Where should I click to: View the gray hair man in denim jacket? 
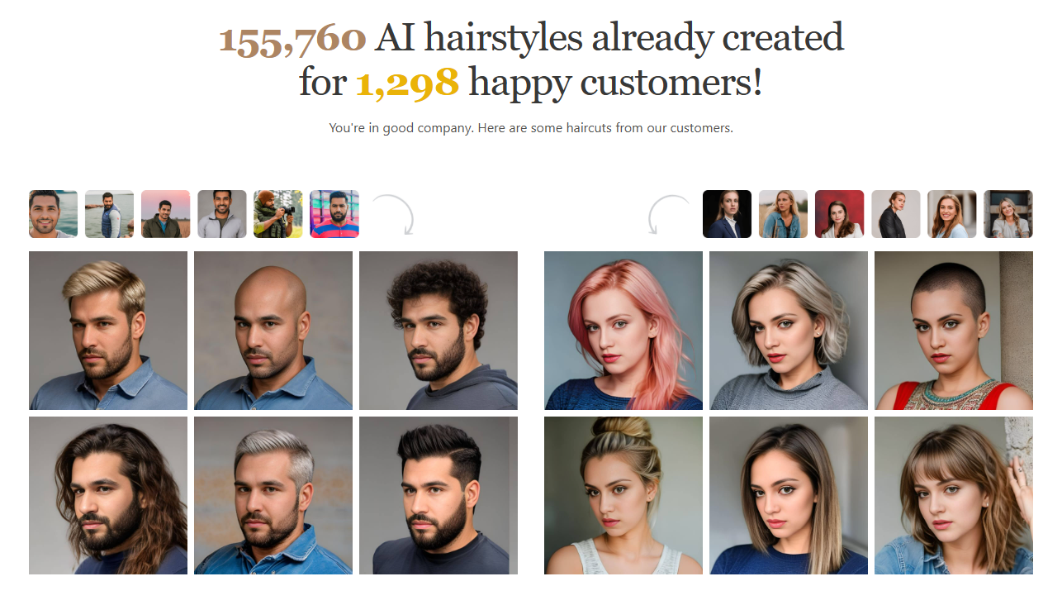pos(273,495)
